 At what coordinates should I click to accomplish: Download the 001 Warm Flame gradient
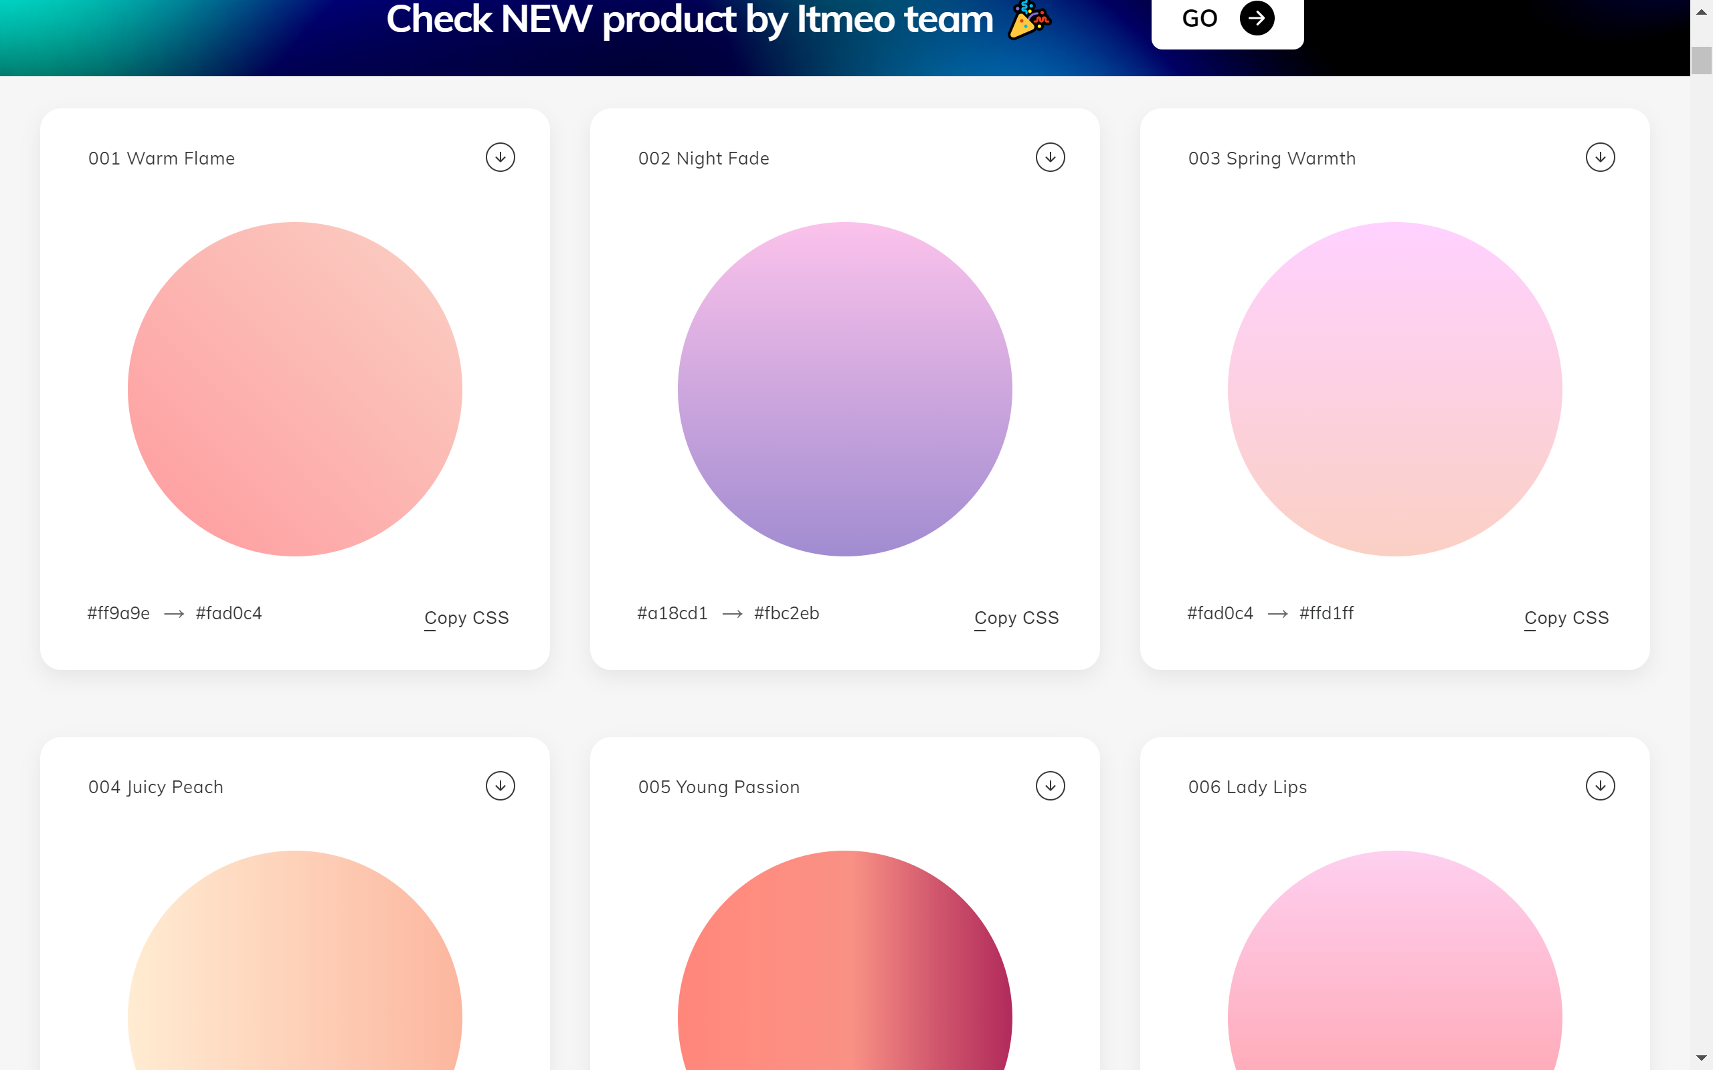tap(501, 157)
